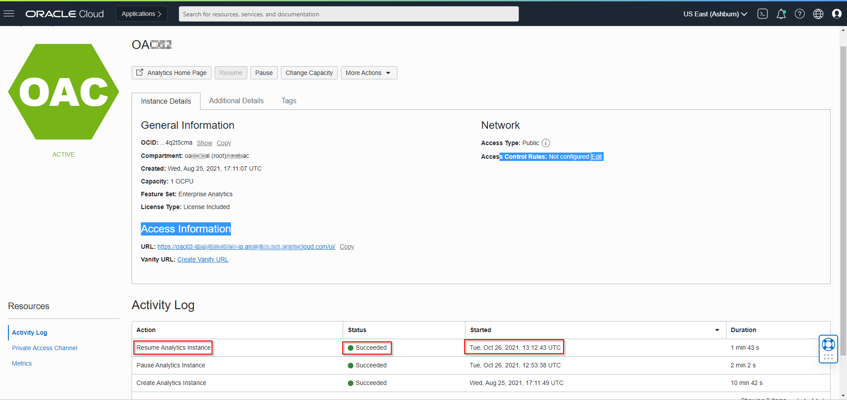The height and width of the screenshot is (400, 847).
Task: Open the More Actions dropdown
Action: pyautogui.click(x=369, y=73)
